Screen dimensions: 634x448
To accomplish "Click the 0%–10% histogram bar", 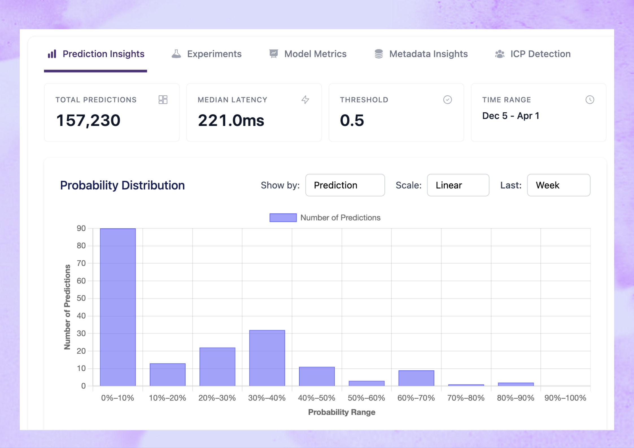I will (118, 307).
